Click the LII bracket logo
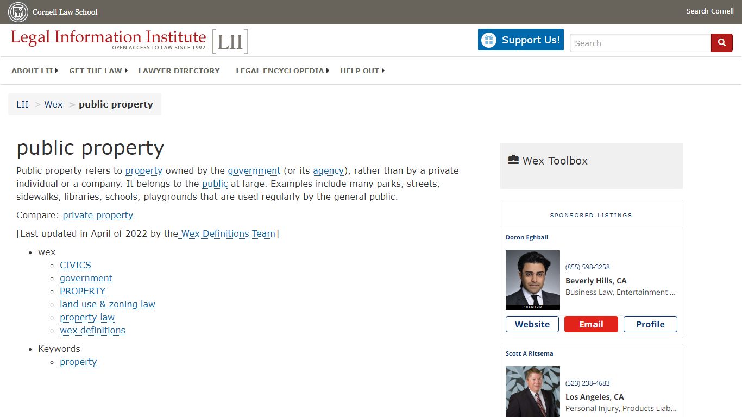 click(x=230, y=42)
